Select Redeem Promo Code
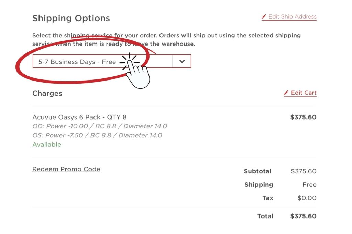This screenshot has width=352, height=234. point(66,169)
